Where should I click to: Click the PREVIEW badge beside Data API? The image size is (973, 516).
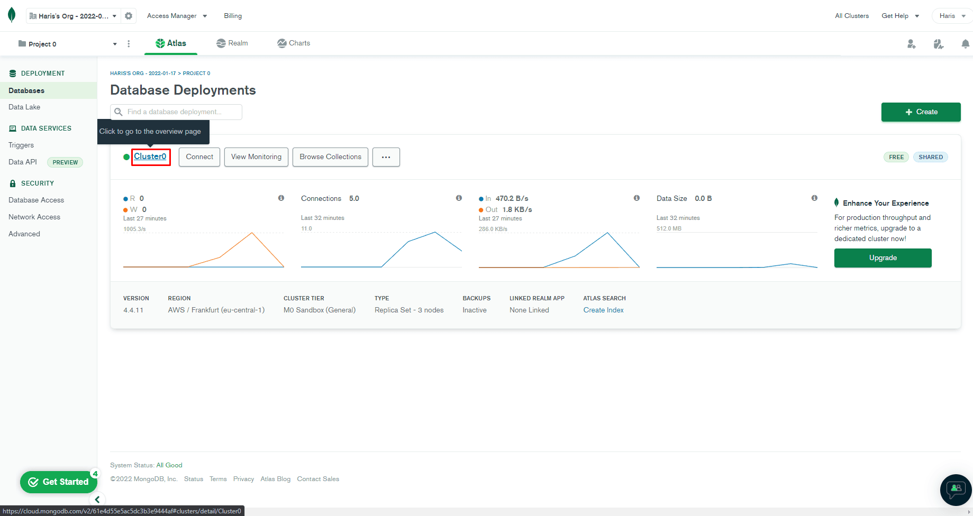(65, 162)
